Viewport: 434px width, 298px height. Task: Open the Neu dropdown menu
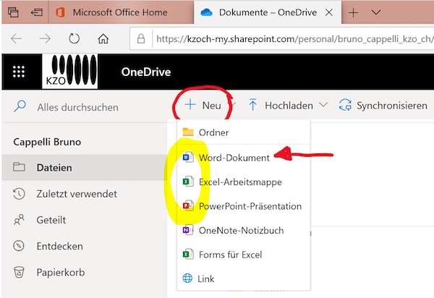coord(205,106)
